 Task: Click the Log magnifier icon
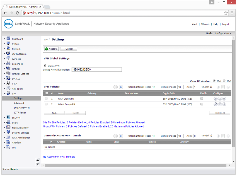click(8, 147)
